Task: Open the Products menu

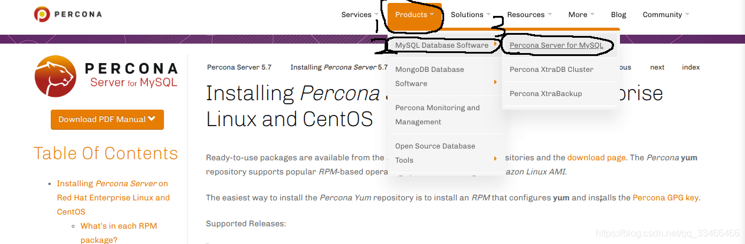Action: pyautogui.click(x=415, y=15)
